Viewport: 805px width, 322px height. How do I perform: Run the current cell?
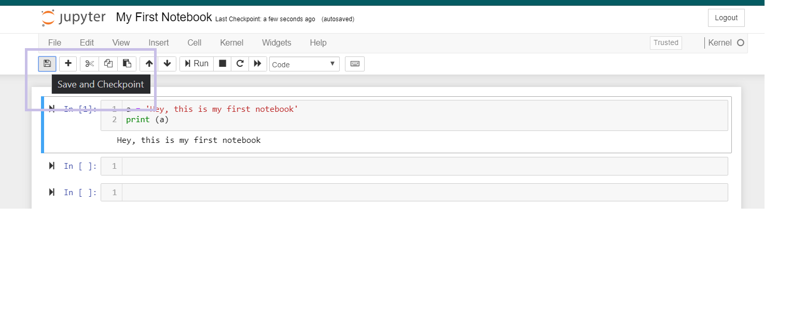pyautogui.click(x=196, y=64)
